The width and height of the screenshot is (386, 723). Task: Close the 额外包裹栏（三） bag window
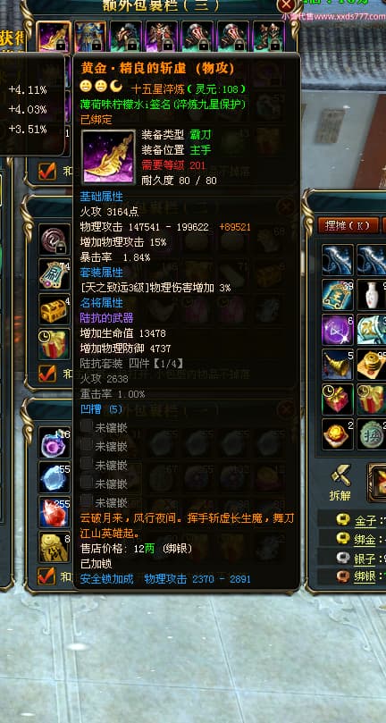click(x=286, y=5)
